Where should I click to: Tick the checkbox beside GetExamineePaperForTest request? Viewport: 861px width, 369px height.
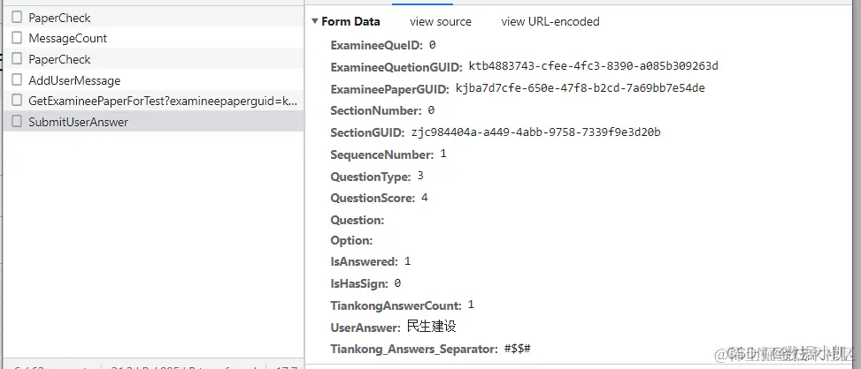point(17,101)
